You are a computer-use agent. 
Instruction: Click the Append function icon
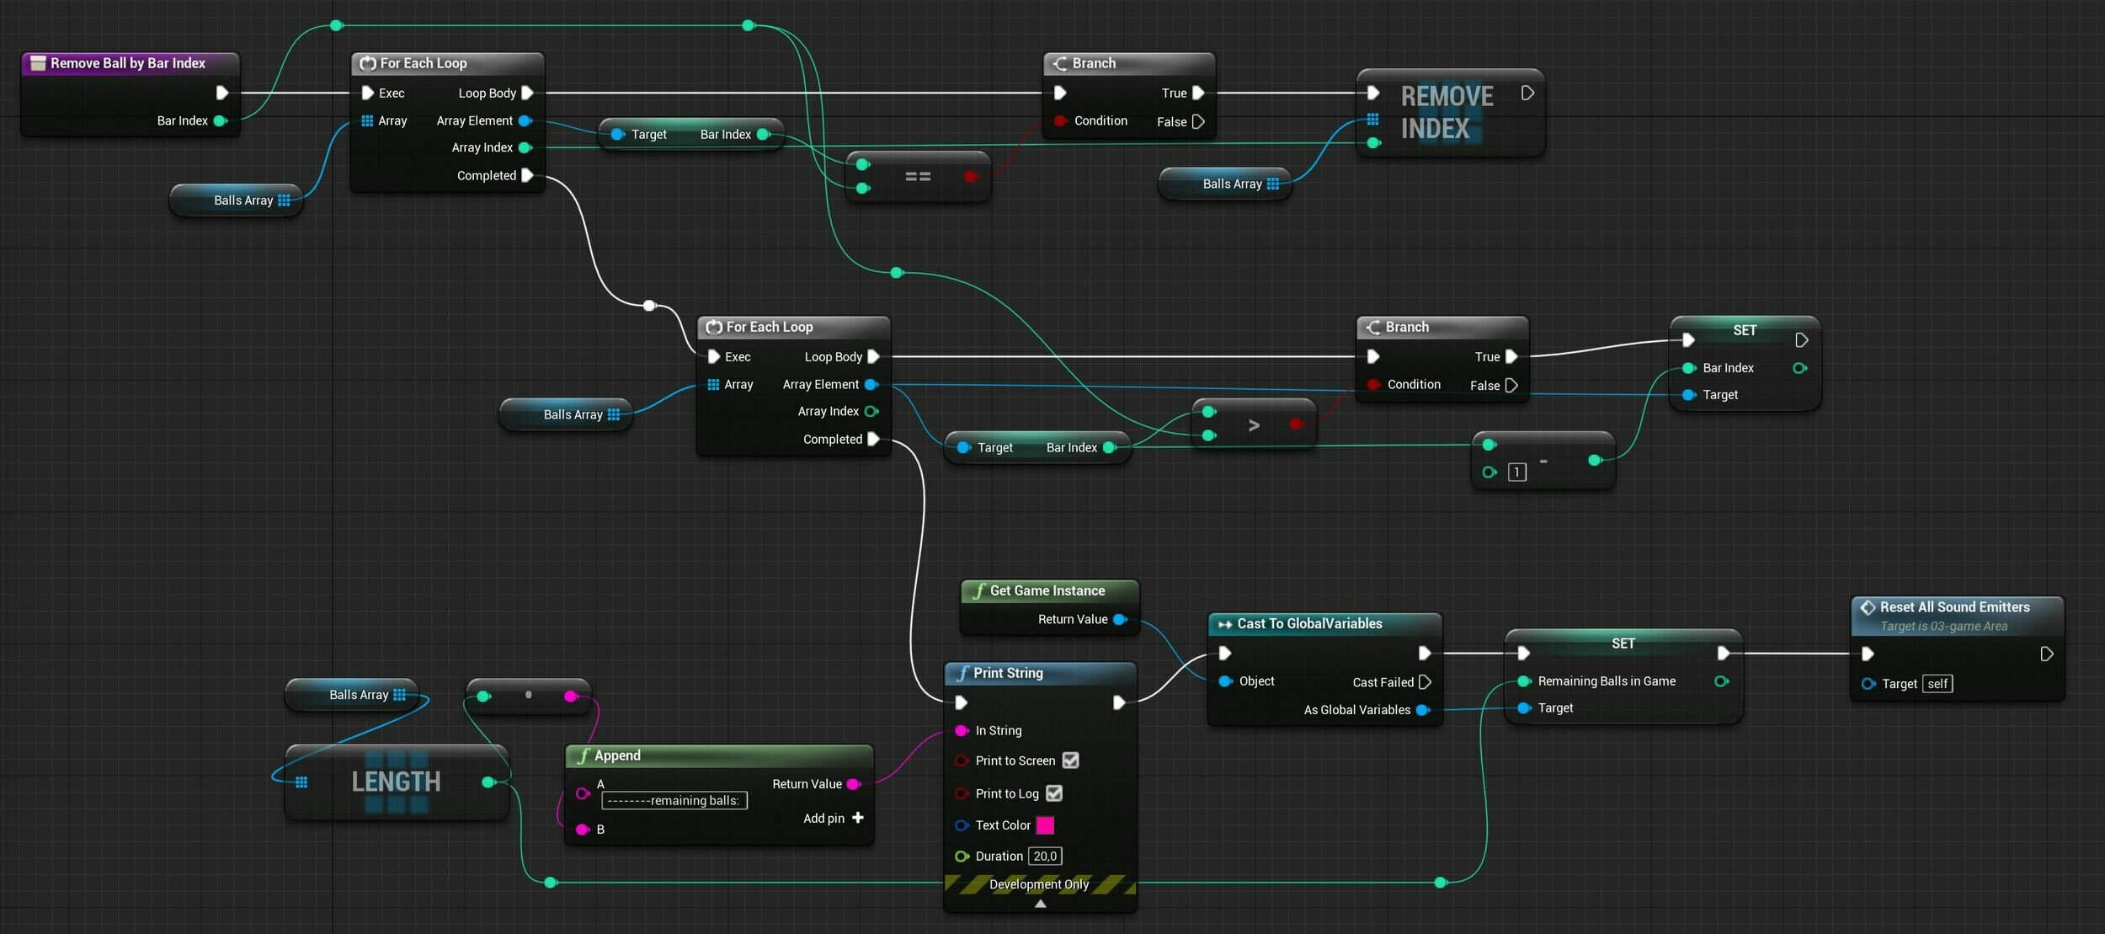[x=583, y=755]
